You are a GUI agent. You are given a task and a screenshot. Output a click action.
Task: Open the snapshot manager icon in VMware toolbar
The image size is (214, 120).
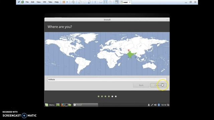pos(89,2)
